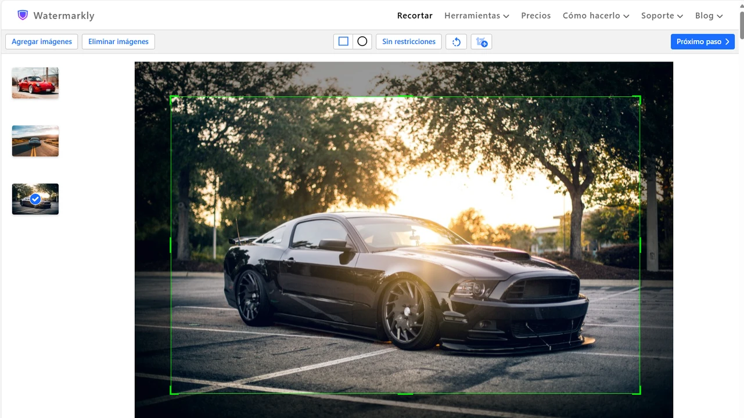This screenshot has height=418, width=744.
Task: Go to the Precios page
Action: [x=535, y=16]
